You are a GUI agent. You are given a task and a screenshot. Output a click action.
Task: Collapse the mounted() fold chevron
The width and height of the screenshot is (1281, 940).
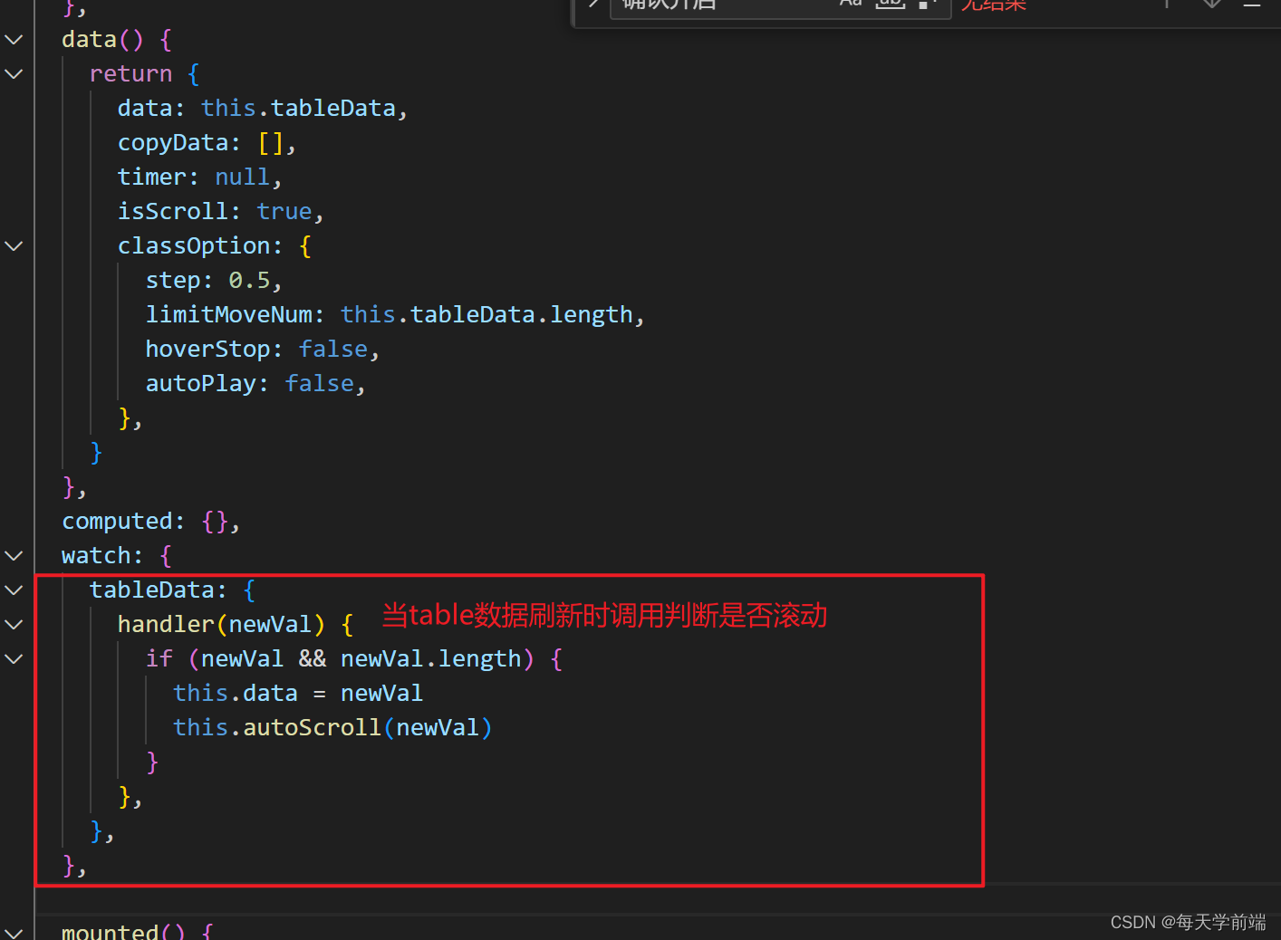pos(14,932)
